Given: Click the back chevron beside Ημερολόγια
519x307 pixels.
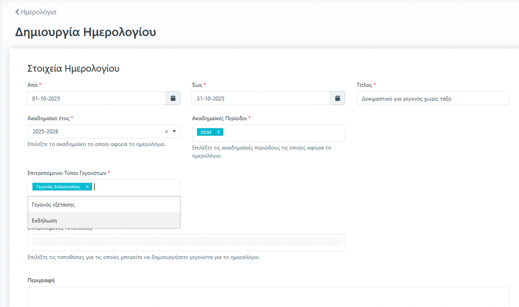Looking at the screenshot, I should click(18, 12).
